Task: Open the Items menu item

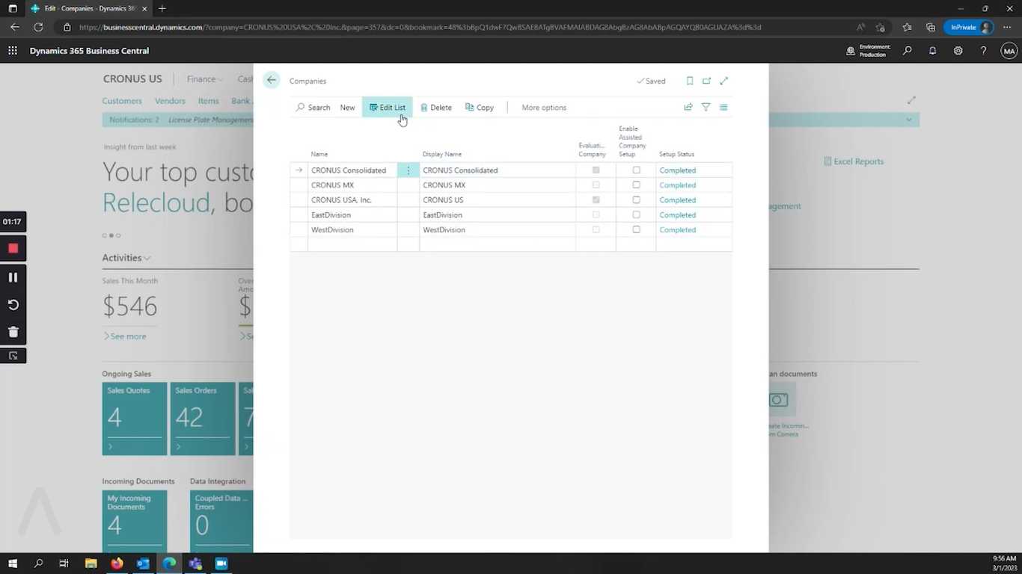Action: tap(209, 101)
